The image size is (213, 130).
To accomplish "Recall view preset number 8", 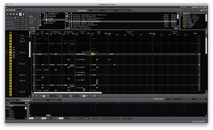I will click(198, 10).
